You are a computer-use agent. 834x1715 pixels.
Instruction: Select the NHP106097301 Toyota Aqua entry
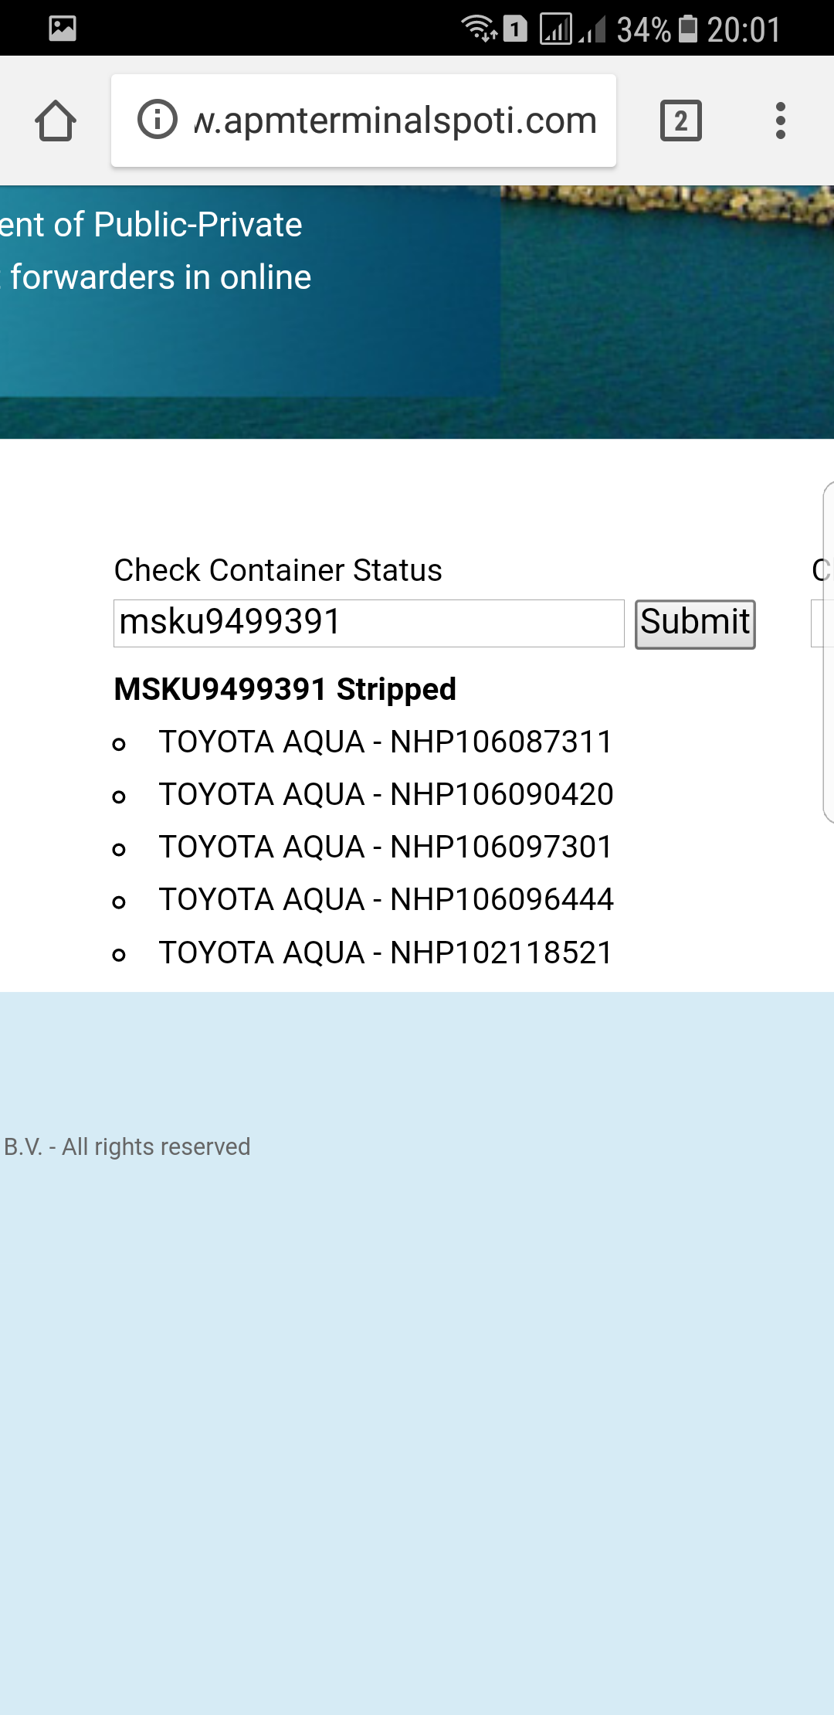click(385, 847)
